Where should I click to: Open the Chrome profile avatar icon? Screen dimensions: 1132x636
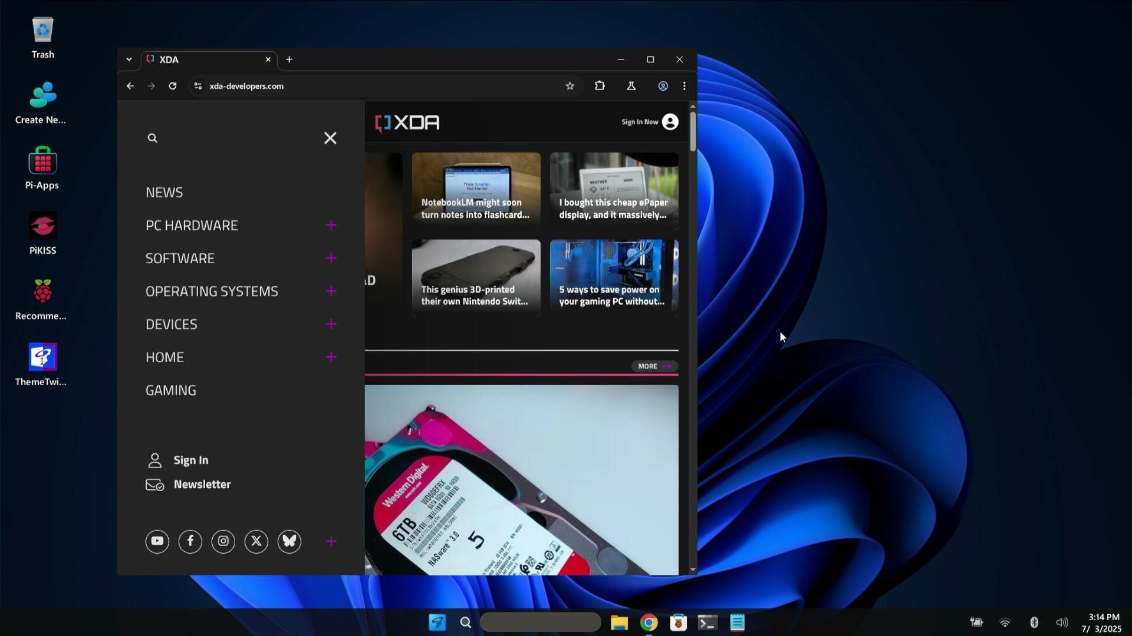pos(663,86)
